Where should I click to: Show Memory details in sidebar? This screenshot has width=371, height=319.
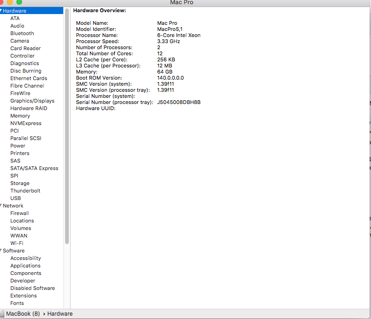20,116
